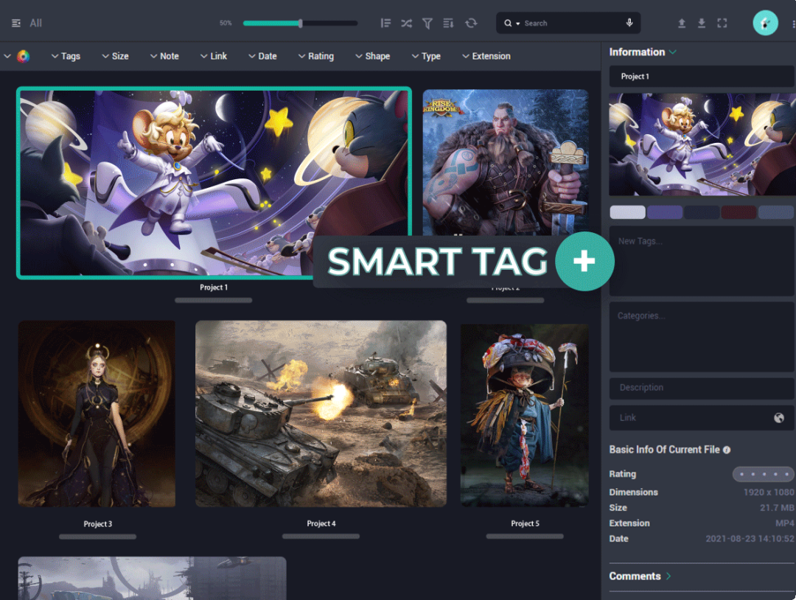Click the sort order icon
796x600 pixels.
[x=448, y=23]
